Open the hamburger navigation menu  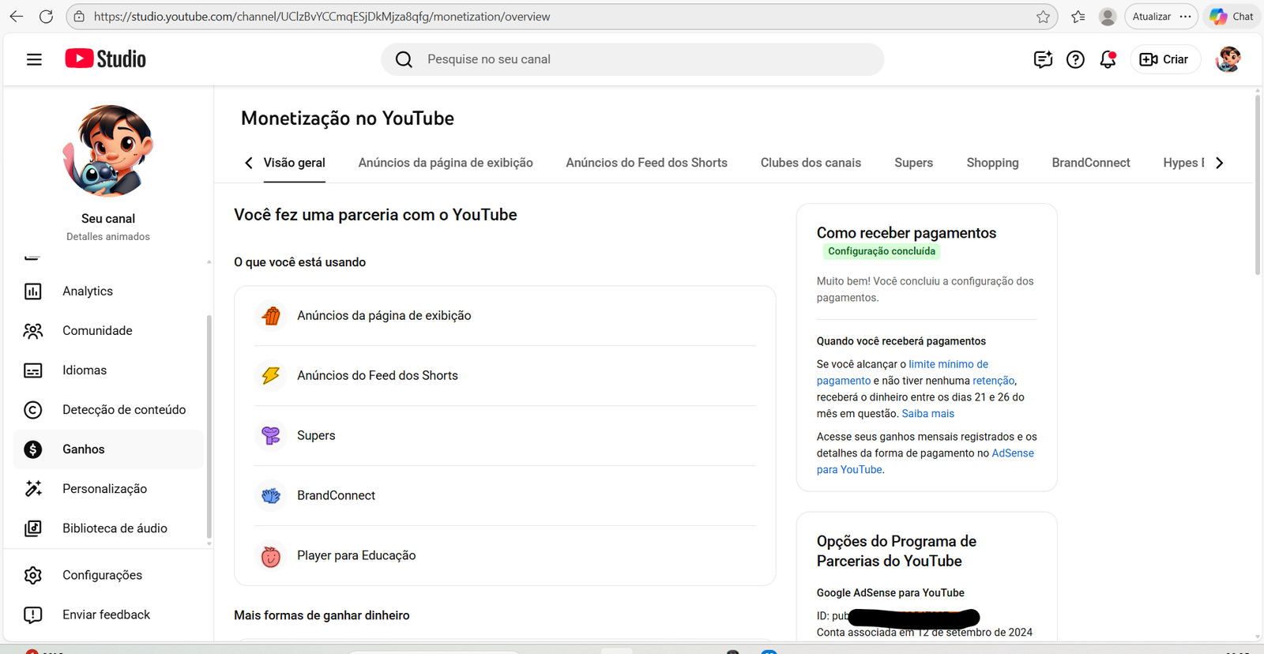(x=34, y=59)
